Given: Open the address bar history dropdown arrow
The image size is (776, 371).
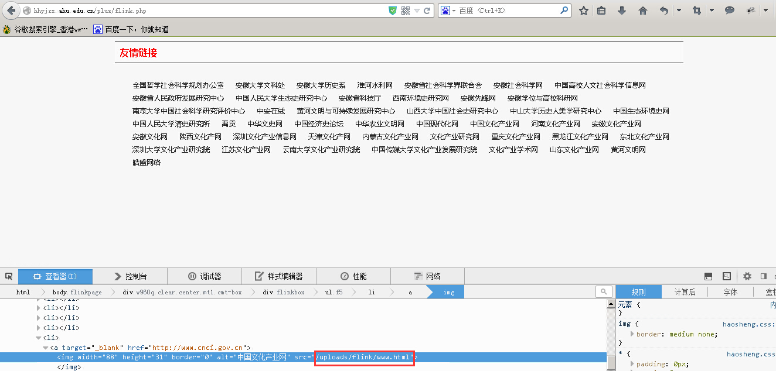Looking at the screenshot, I should click(417, 11).
